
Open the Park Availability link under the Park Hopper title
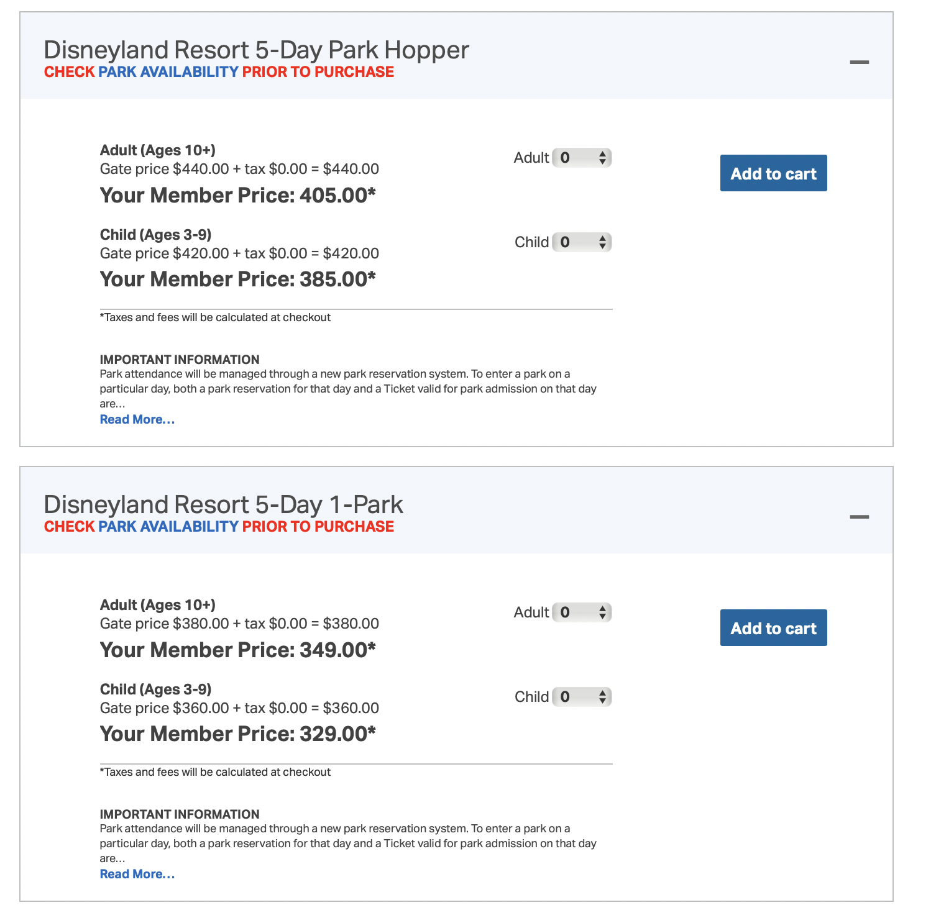coord(168,72)
